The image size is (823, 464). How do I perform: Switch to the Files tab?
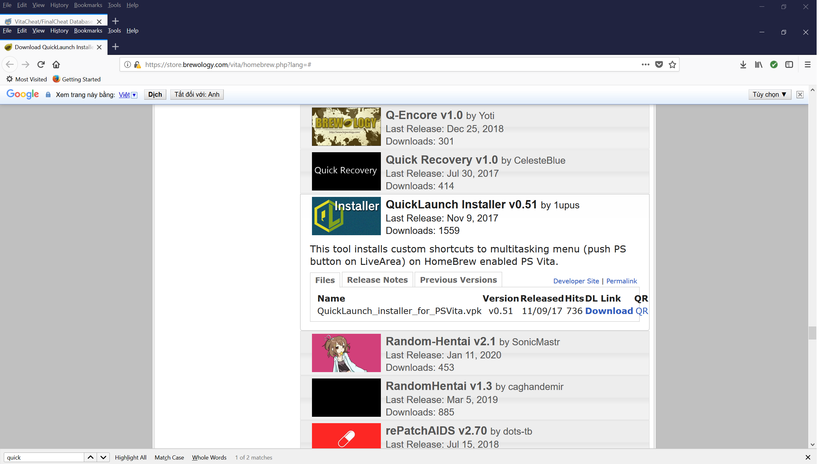pos(325,280)
